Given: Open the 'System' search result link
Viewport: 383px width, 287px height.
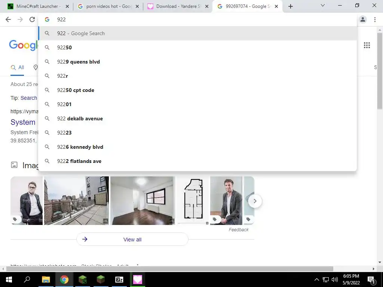Looking at the screenshot, I should point(23,122).
